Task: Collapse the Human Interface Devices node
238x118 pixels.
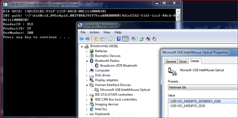Action: pos(87,85)
